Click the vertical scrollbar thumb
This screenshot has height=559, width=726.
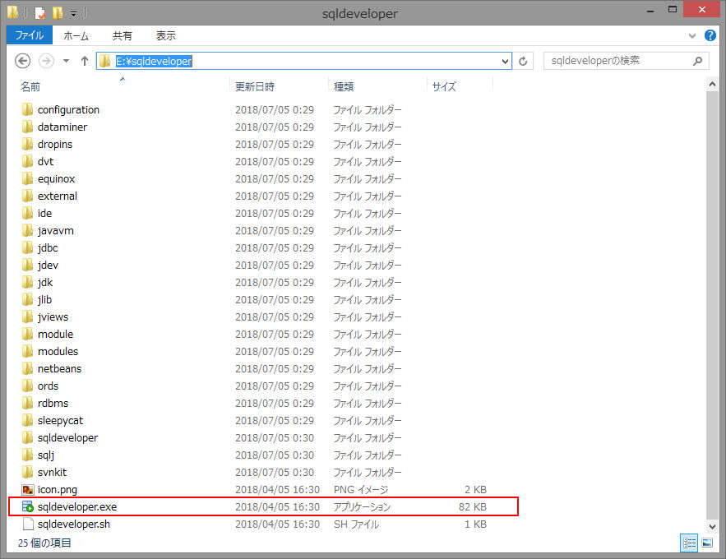712,305
